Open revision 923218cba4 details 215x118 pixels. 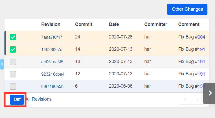(53, 74)
